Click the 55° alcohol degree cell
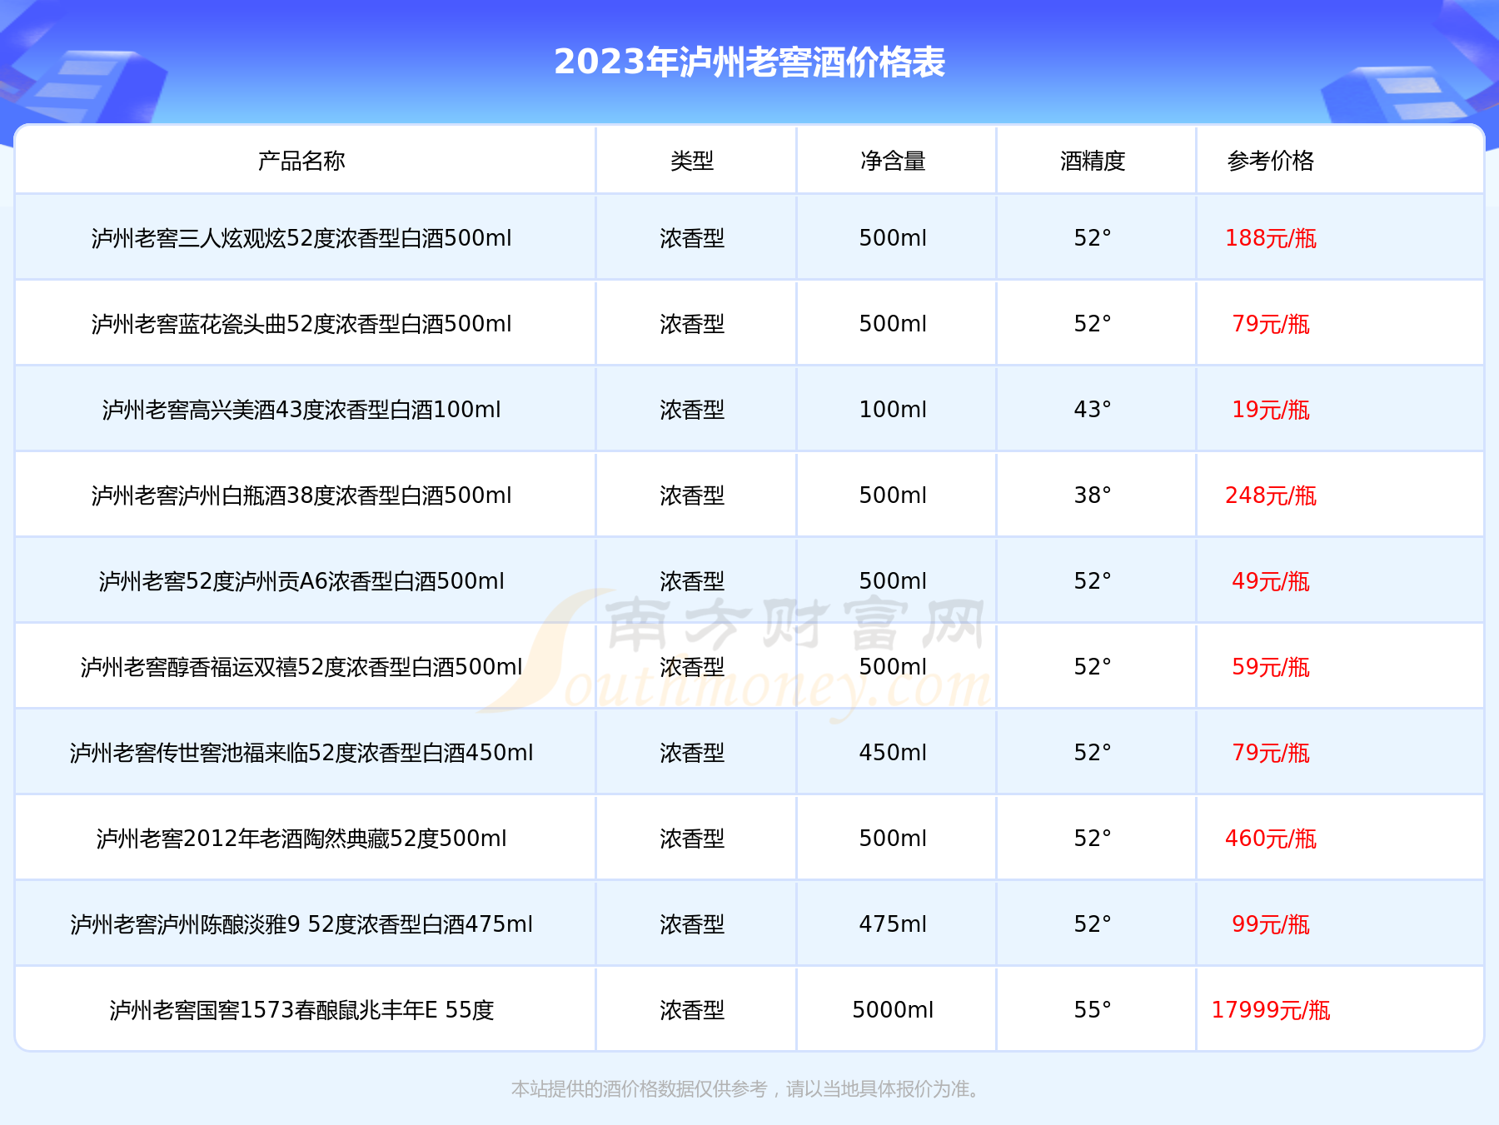The height and width of the screenshot is (1125, 1499). click(x=1093, y=1010)
